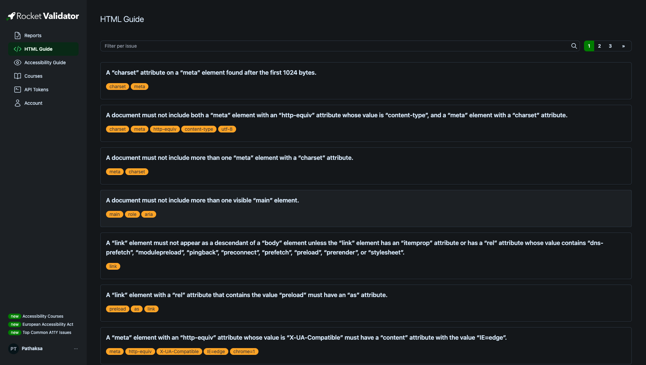
Task: Select the orange utf-8 tag
Action: [x=227, y=129]
